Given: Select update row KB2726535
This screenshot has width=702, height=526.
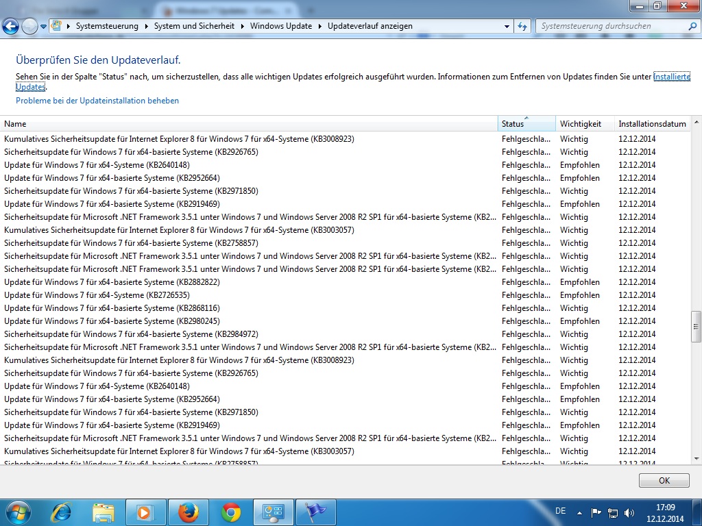Looking at the screenshot, I should [x=346, y=295].
